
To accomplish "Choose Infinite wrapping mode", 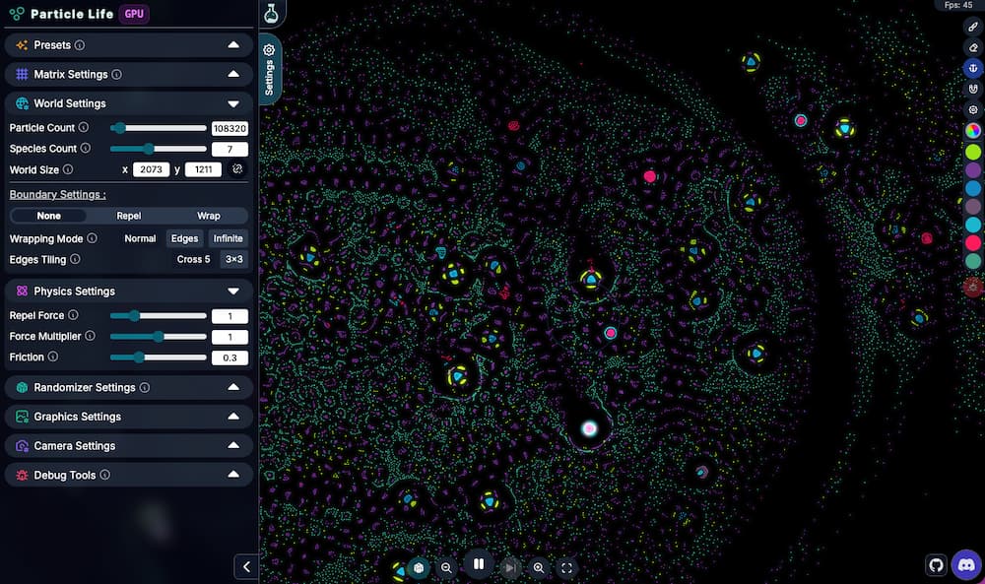I will point(228,238).
